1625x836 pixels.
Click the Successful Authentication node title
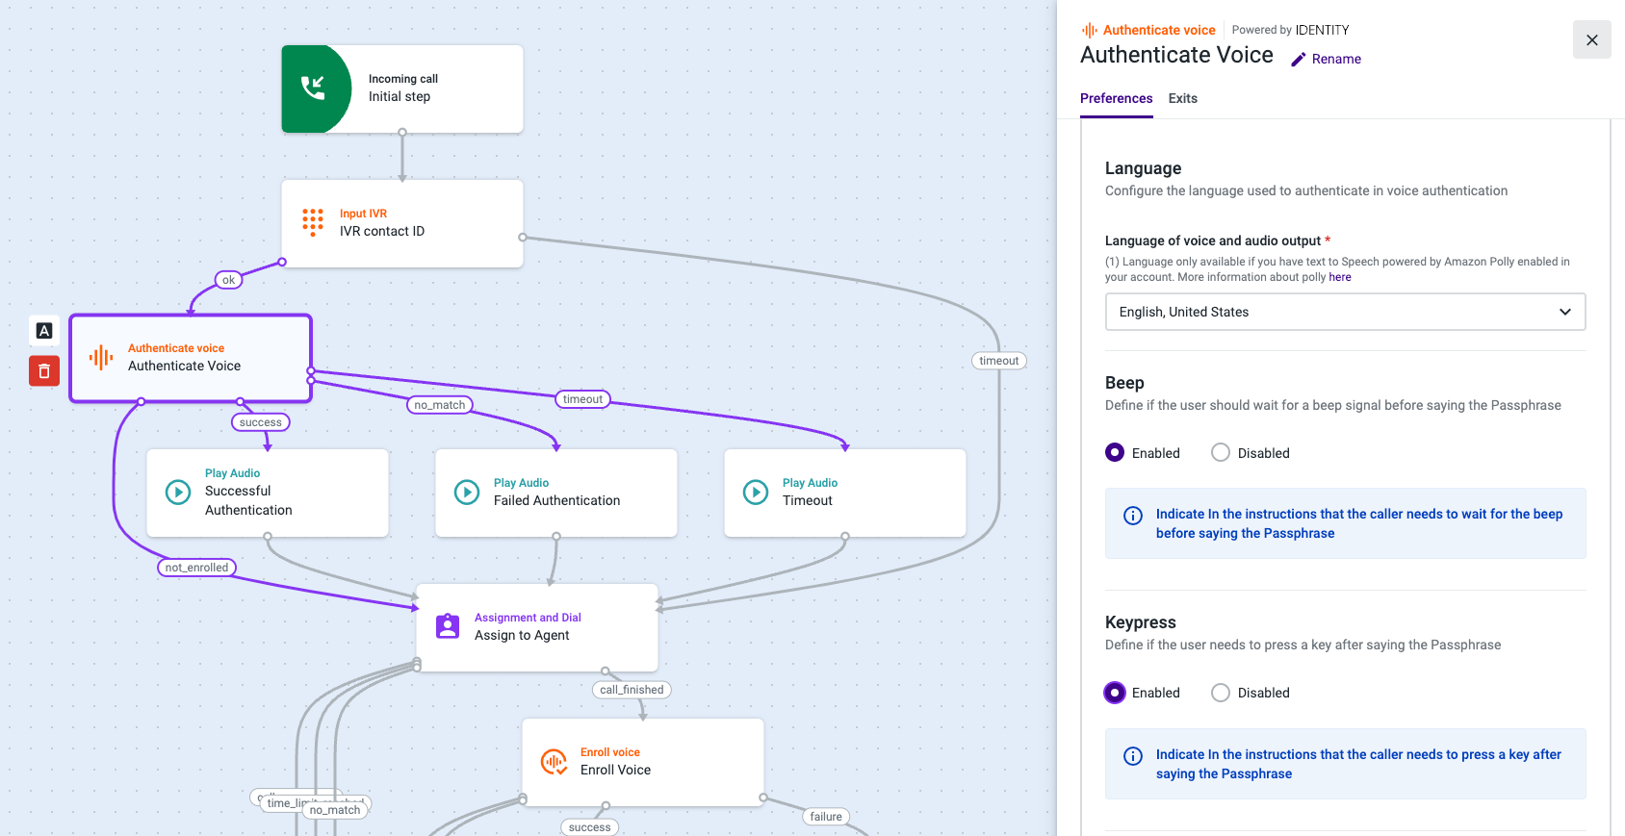[248, 500]
